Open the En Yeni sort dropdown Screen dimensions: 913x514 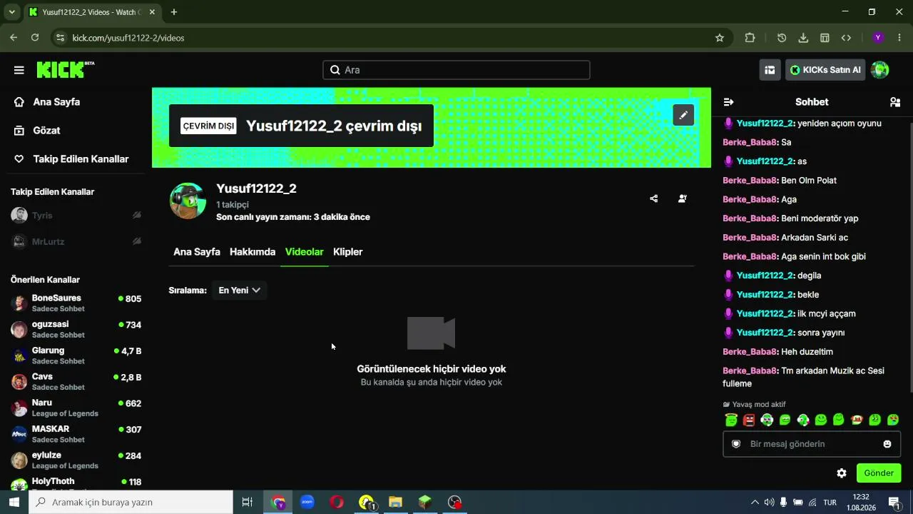point(239,291)
